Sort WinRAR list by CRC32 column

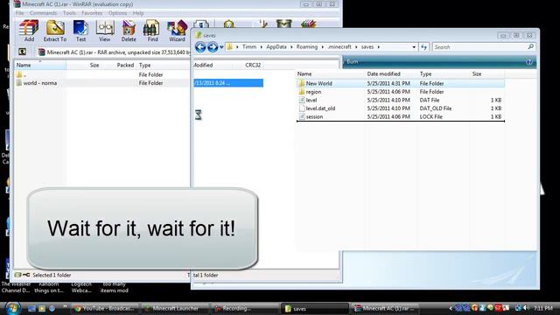tap(253, 66)
